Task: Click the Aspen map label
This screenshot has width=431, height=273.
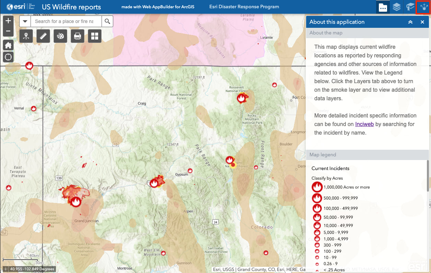Action: [188, 212]
